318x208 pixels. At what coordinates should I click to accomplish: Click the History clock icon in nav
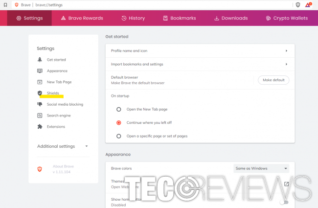tap(124, 18)
